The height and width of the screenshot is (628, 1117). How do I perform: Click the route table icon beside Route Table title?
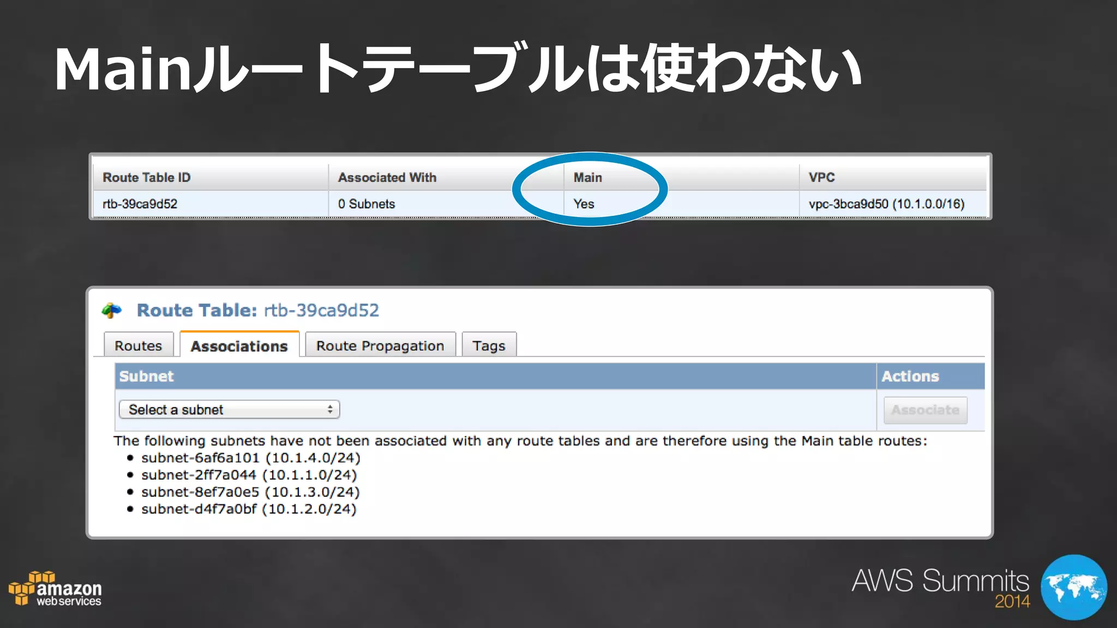112,311
